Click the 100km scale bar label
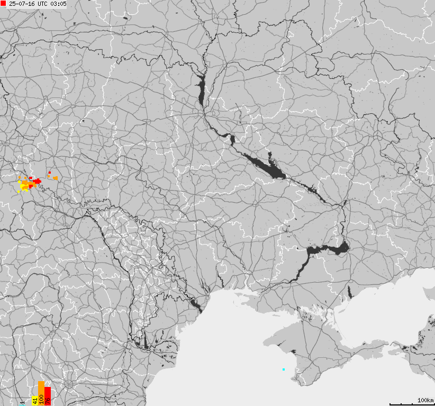435x406 pixels. 425,400
